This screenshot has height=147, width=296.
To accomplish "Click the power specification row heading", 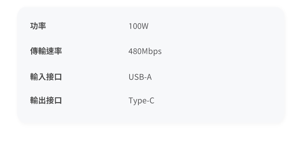I will click(x=38, y=26).
